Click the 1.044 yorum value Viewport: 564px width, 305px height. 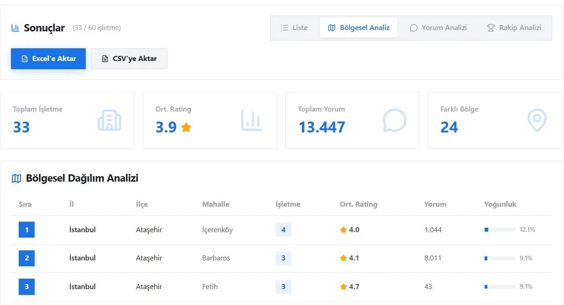point(433,230)
